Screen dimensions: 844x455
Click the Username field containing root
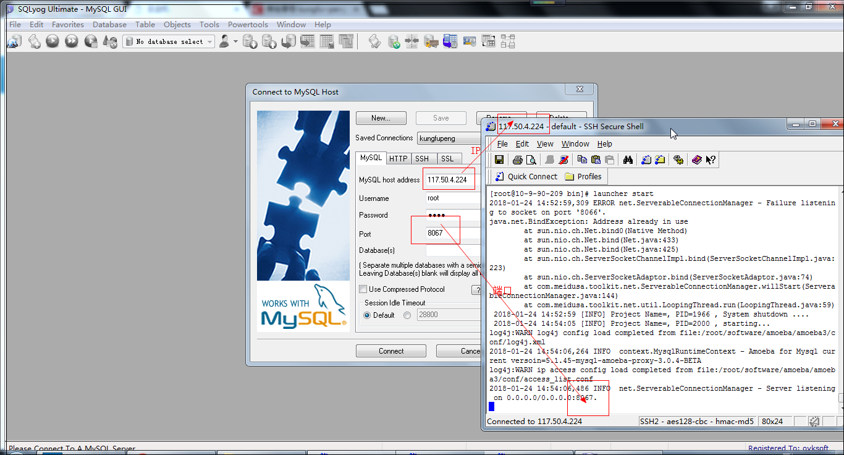tap(453, 198)
